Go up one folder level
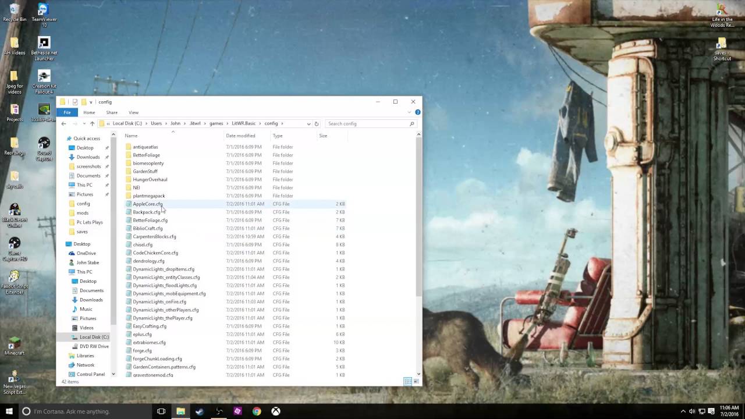Image resolution: width=745 pixels, height=419 pixels. coord(92,123)
